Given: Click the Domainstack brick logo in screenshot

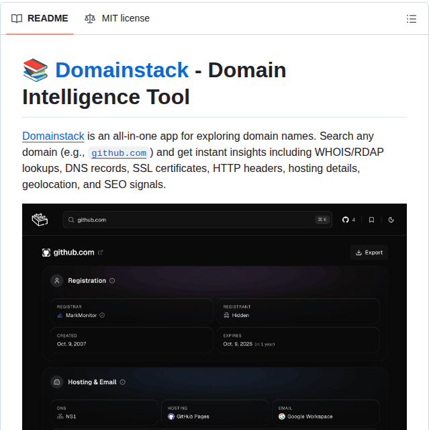Looking at the screenshot, I should [x=40, y=220].
